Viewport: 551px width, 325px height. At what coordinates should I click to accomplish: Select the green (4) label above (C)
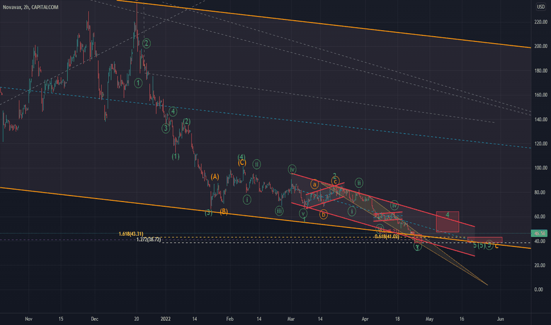[x=241, y=157]
